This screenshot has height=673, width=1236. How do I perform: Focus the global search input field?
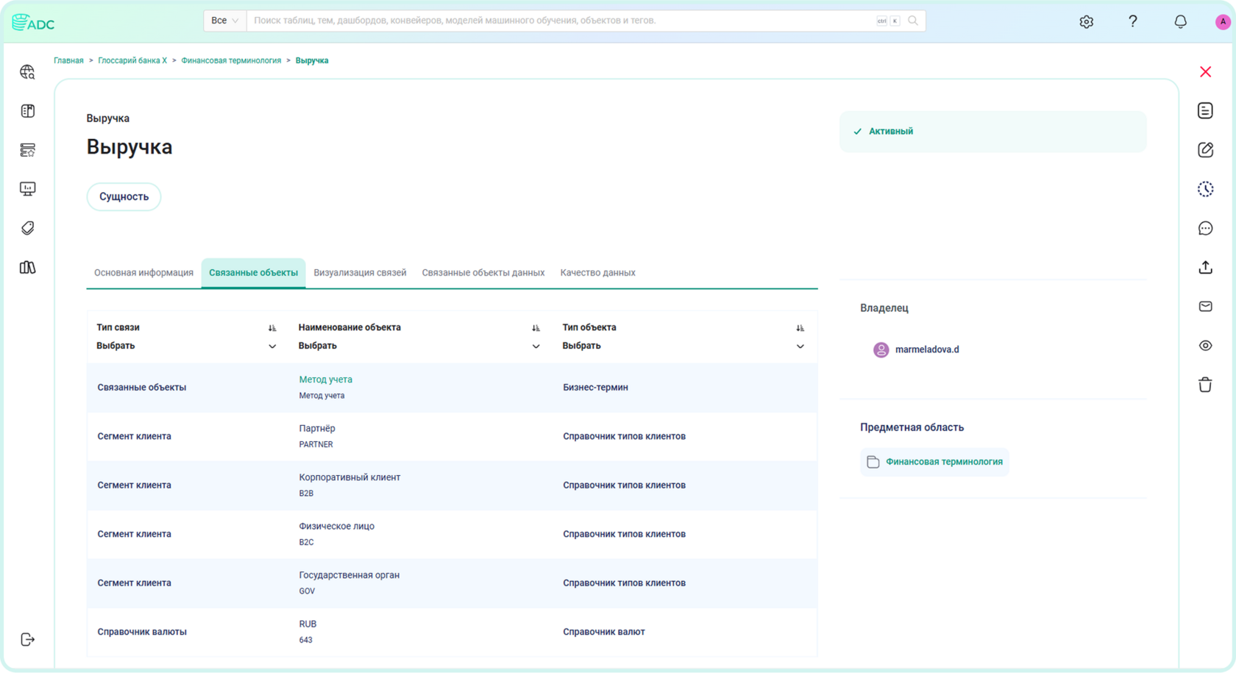coord(559,21)
